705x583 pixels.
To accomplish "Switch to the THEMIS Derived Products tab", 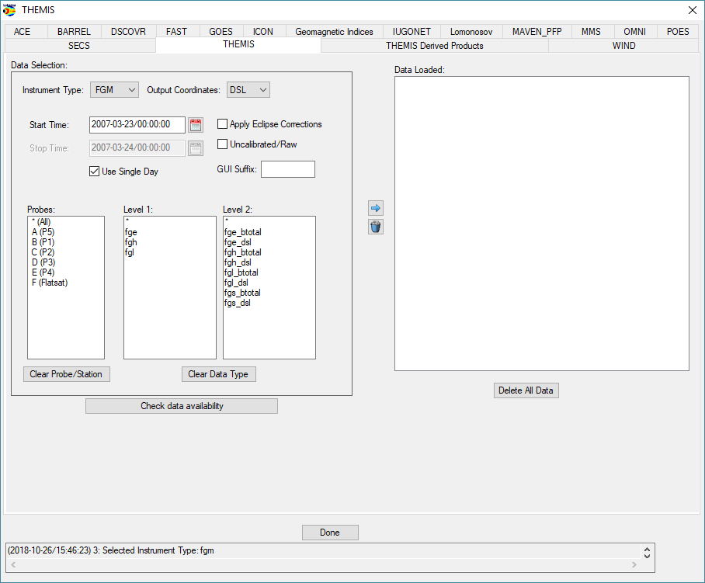I will coord(434,46).
